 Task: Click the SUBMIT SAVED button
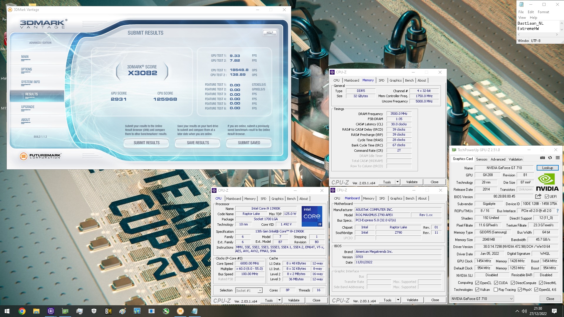tap(249, 143)
